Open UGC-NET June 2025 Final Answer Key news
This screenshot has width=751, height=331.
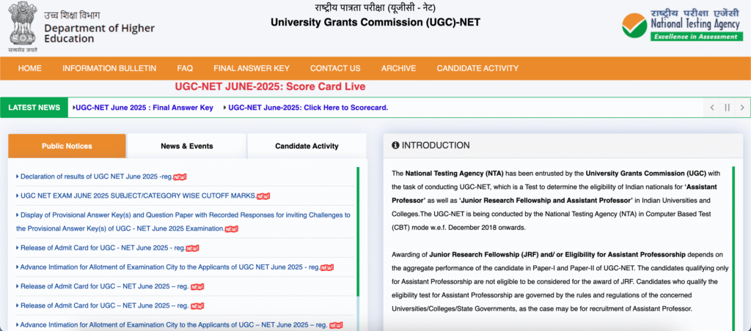point(144,108)
